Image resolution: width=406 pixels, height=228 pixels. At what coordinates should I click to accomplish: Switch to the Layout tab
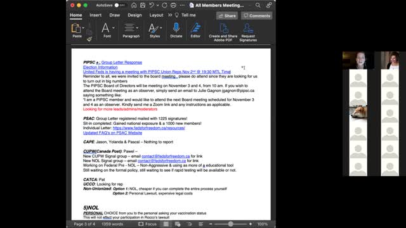[x=156, y=15]
